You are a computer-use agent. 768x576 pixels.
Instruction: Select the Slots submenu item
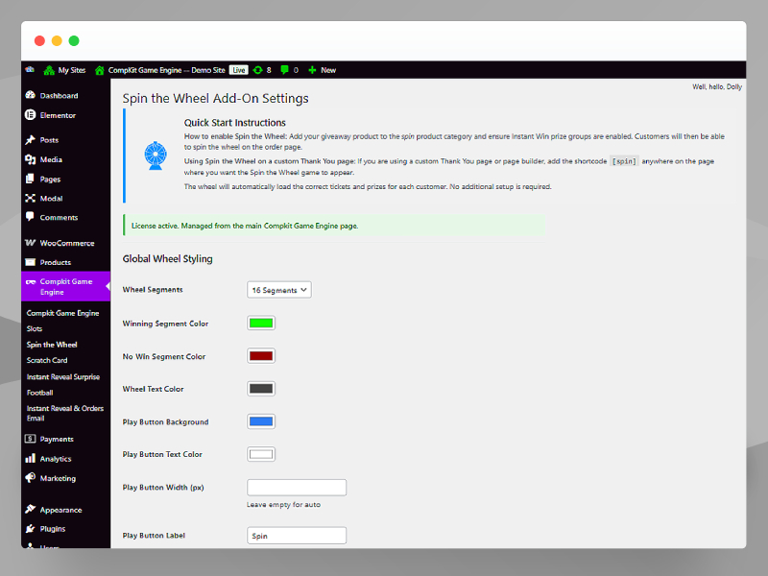coord(33,328)
